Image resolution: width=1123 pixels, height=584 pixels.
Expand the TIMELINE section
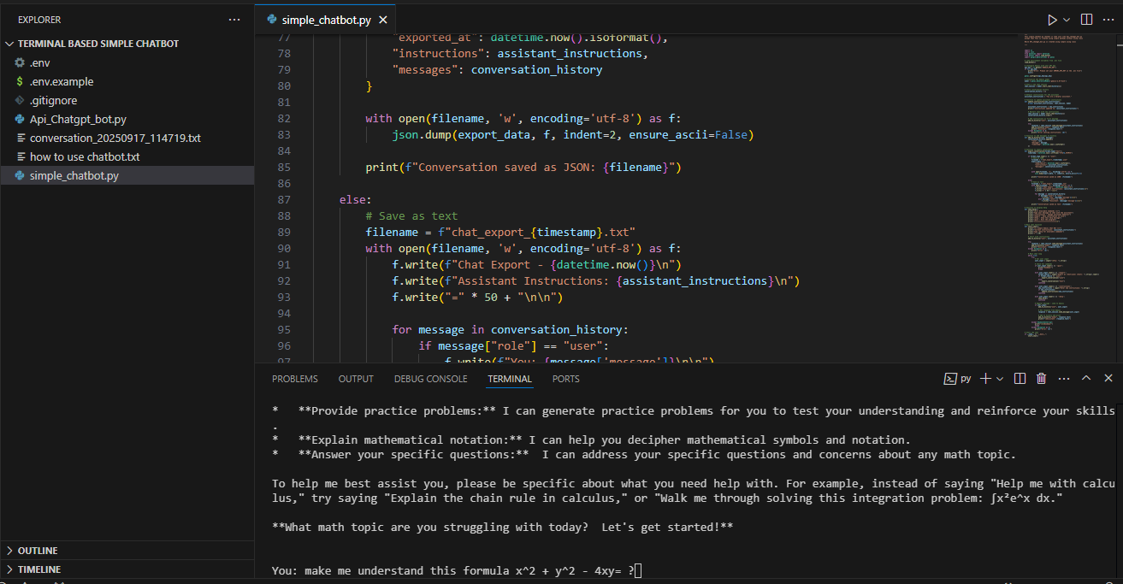pos(127,569)
